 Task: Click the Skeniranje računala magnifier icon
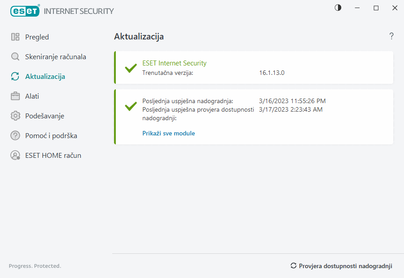(15, 57)
